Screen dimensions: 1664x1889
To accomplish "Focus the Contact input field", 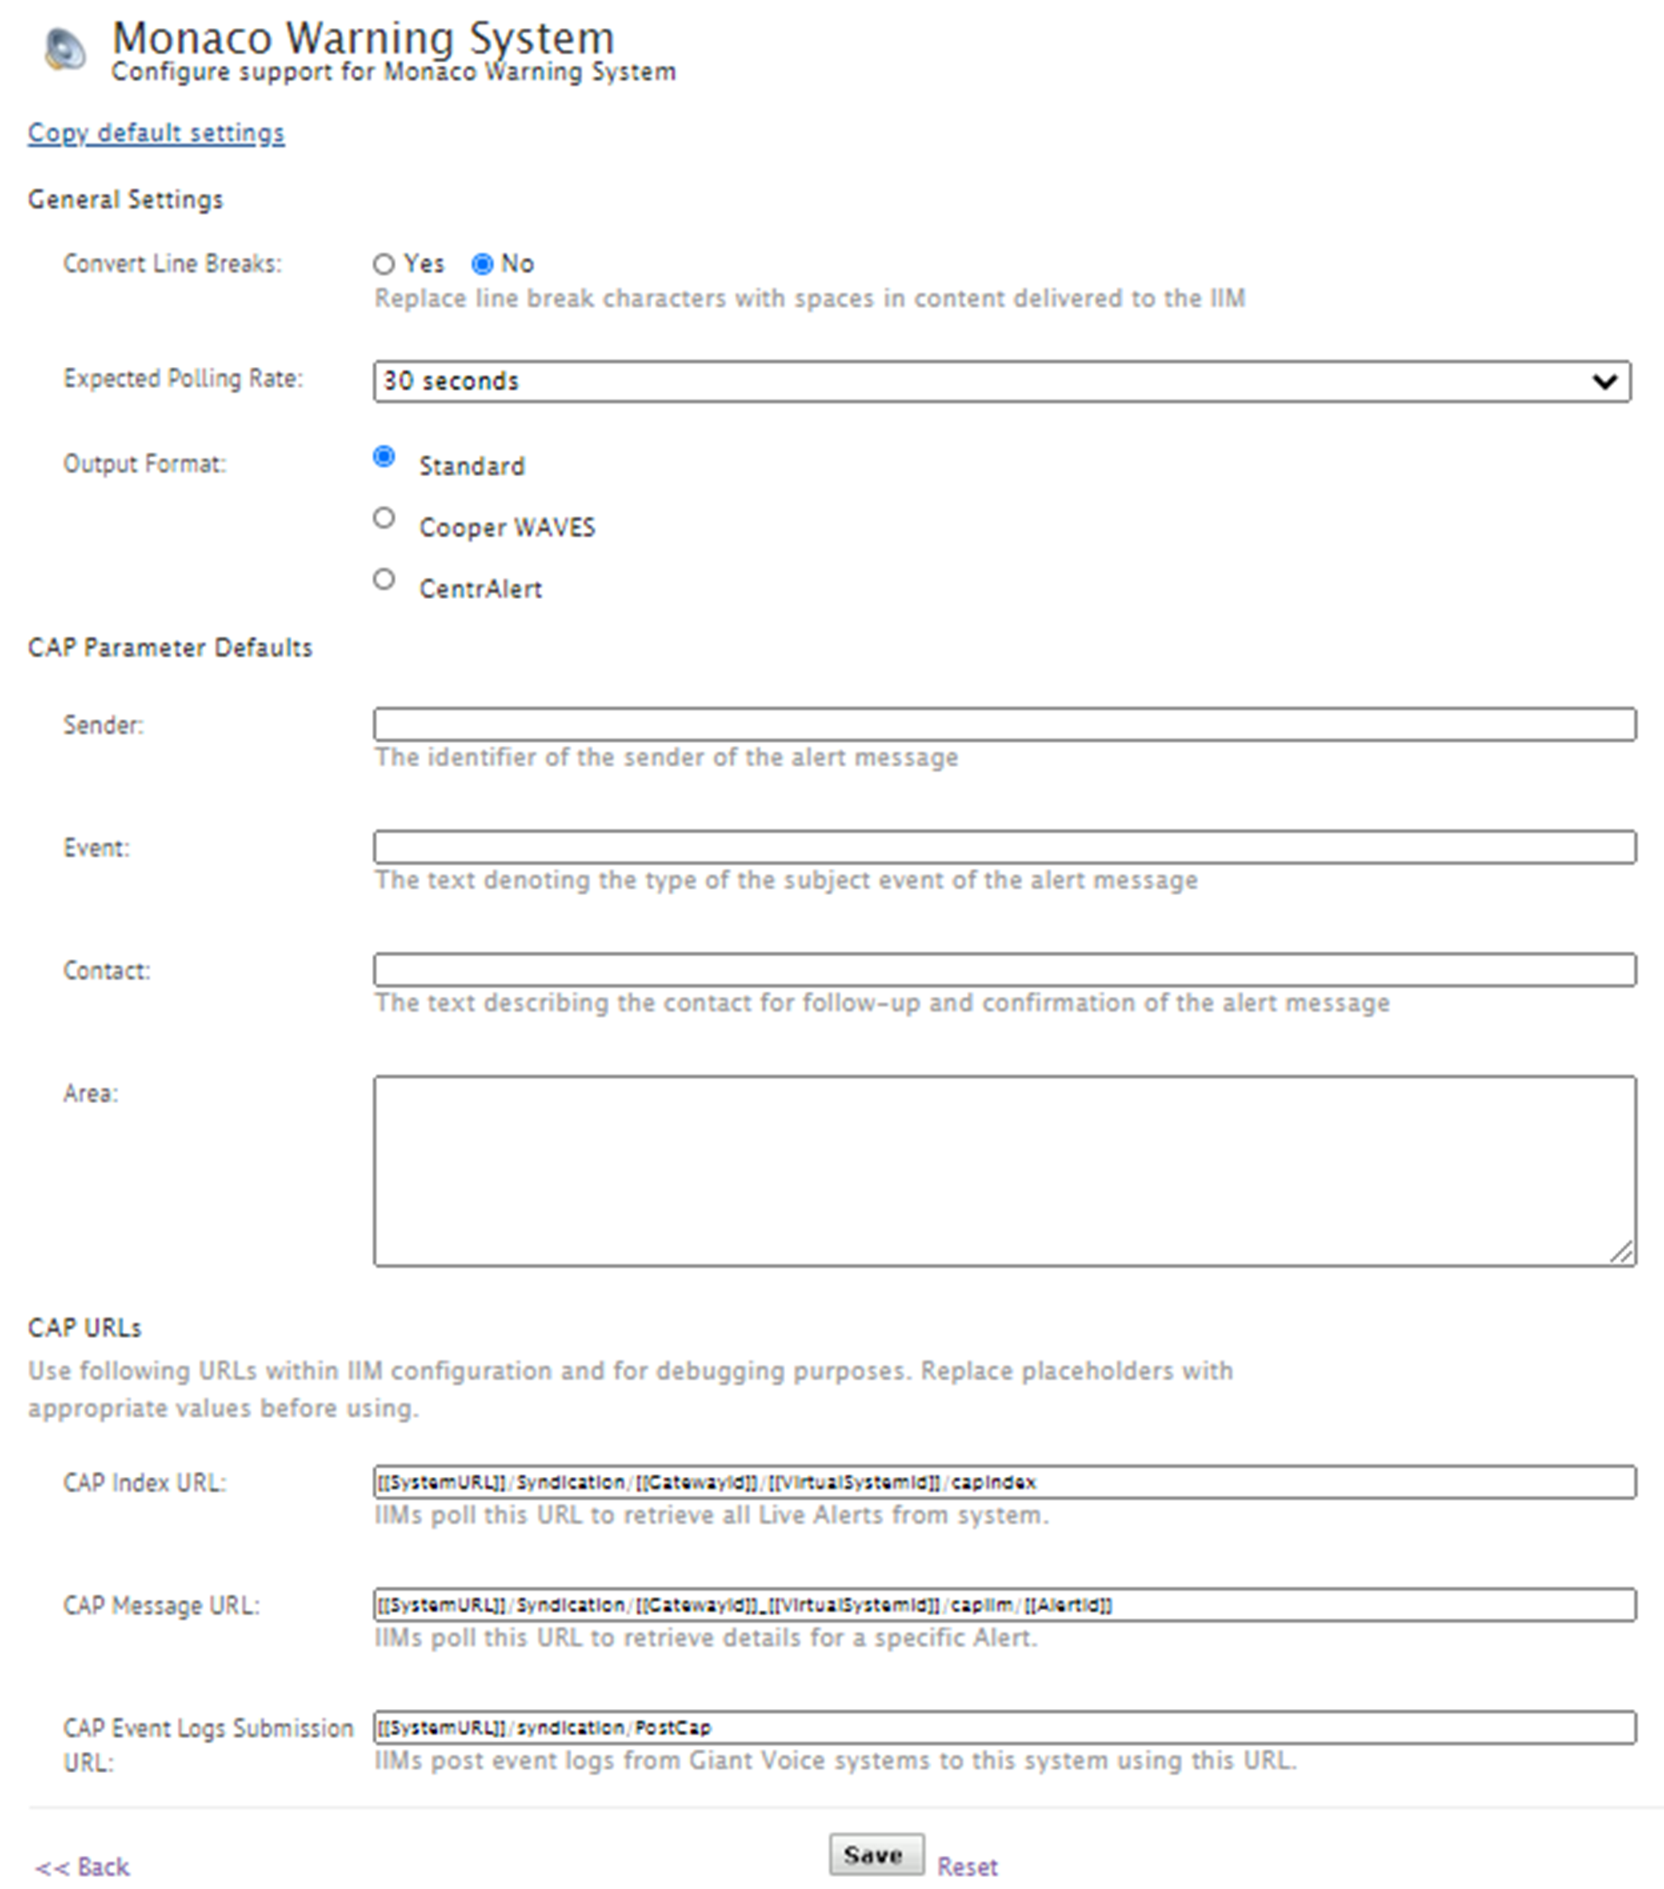I will (x=1005, y=970).
